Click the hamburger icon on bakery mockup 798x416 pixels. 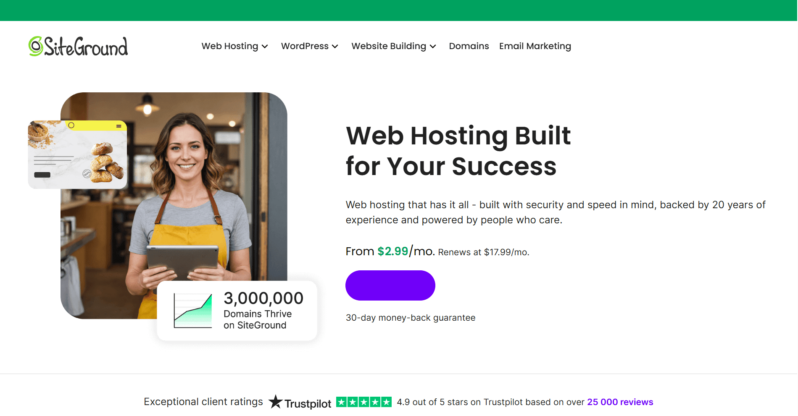click(119, 126)
